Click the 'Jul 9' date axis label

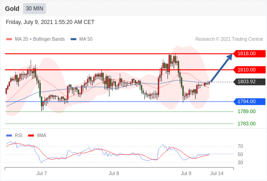tap(186, 173)
